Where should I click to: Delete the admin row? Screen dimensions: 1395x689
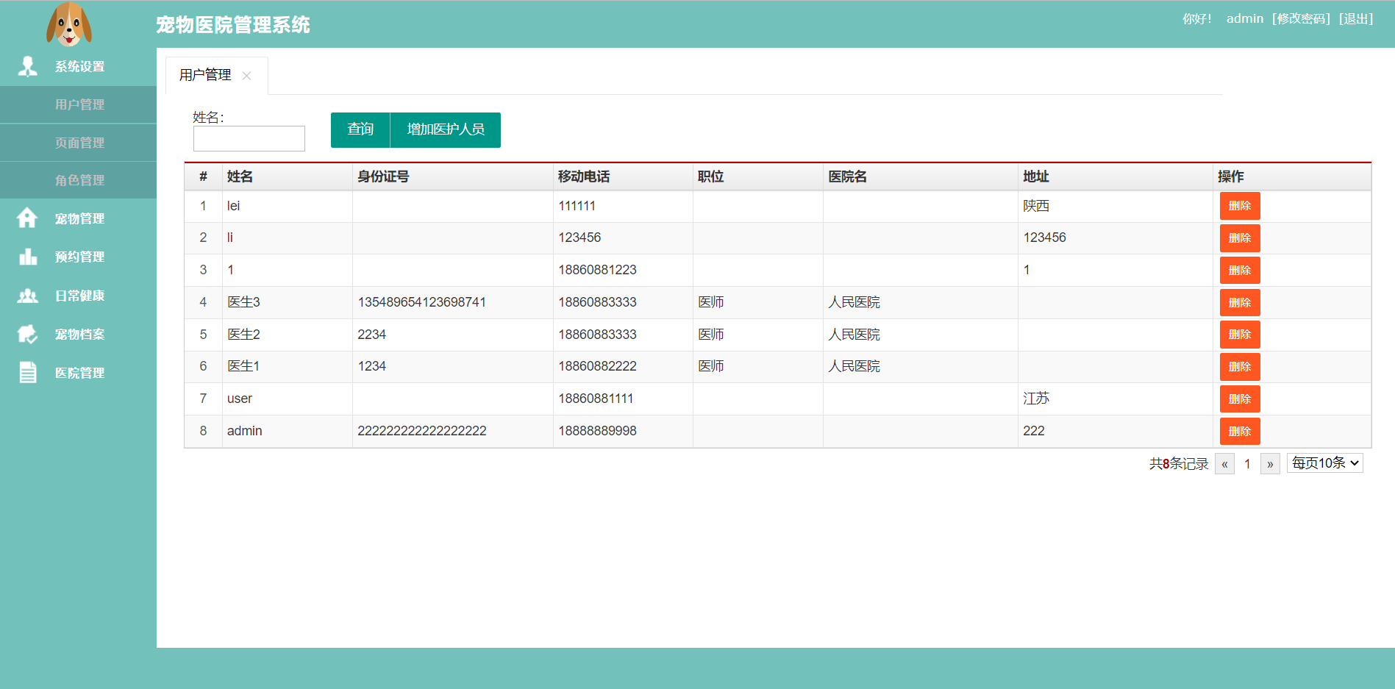pyautogui.click(x=1240, y=431)
